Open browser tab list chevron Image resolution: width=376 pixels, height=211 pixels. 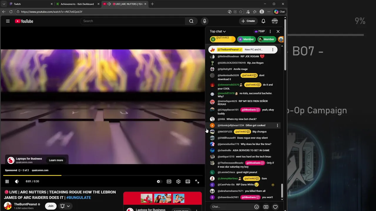(x=4, y=4)
